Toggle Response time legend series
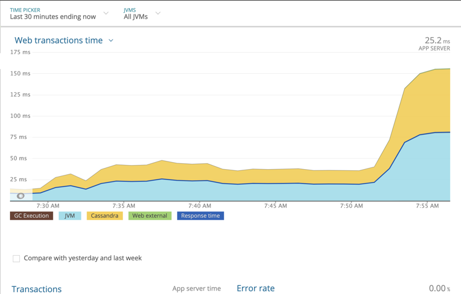This screenshot has width=461, height=294. click(201, 216)
